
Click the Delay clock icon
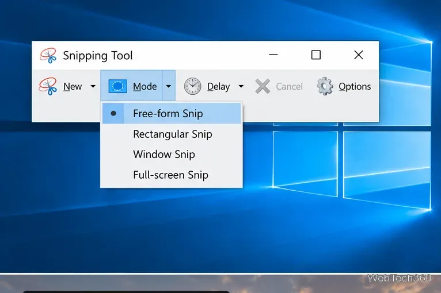pos(193,86)
